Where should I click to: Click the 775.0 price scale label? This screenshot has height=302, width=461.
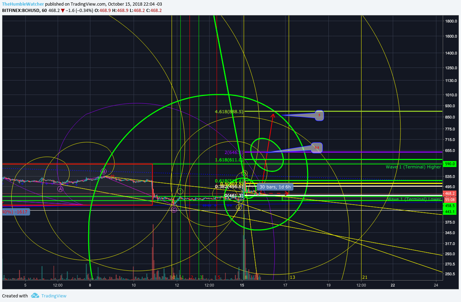pyautogui.click(x=450, y=129)
